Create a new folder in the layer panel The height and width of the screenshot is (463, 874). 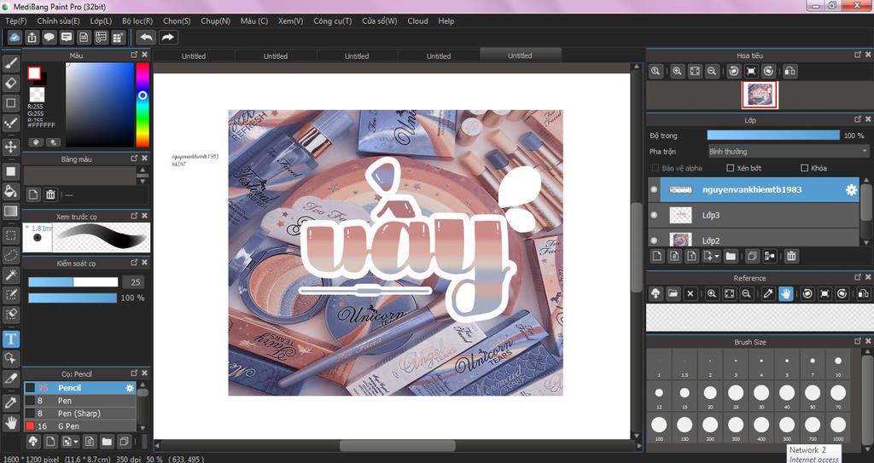[x=731, y=257]
